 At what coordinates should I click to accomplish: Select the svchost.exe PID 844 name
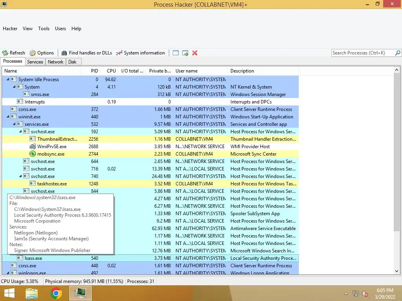(43, 191)
